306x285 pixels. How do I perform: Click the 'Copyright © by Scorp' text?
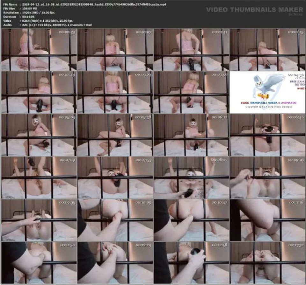268,107
